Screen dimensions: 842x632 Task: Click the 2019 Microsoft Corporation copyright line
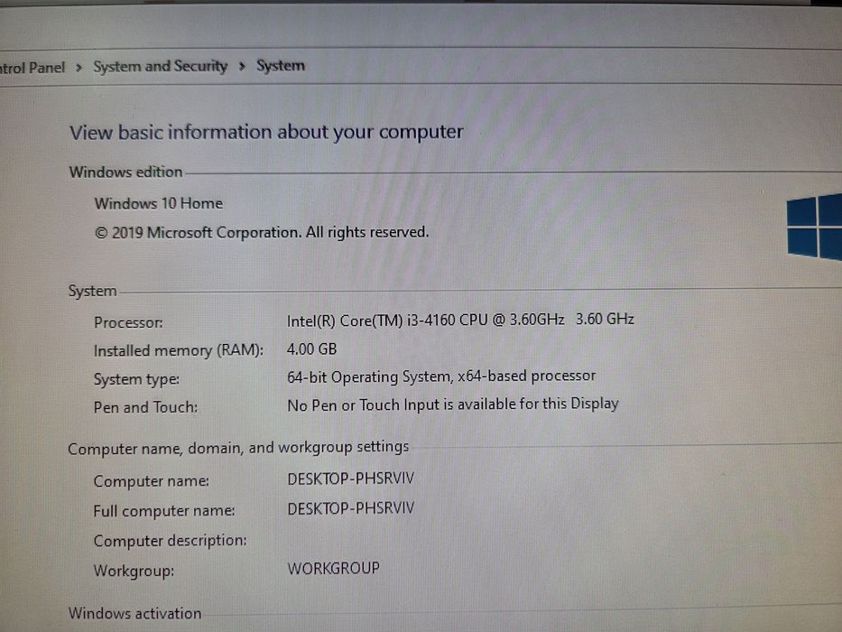tap(262, 232)
